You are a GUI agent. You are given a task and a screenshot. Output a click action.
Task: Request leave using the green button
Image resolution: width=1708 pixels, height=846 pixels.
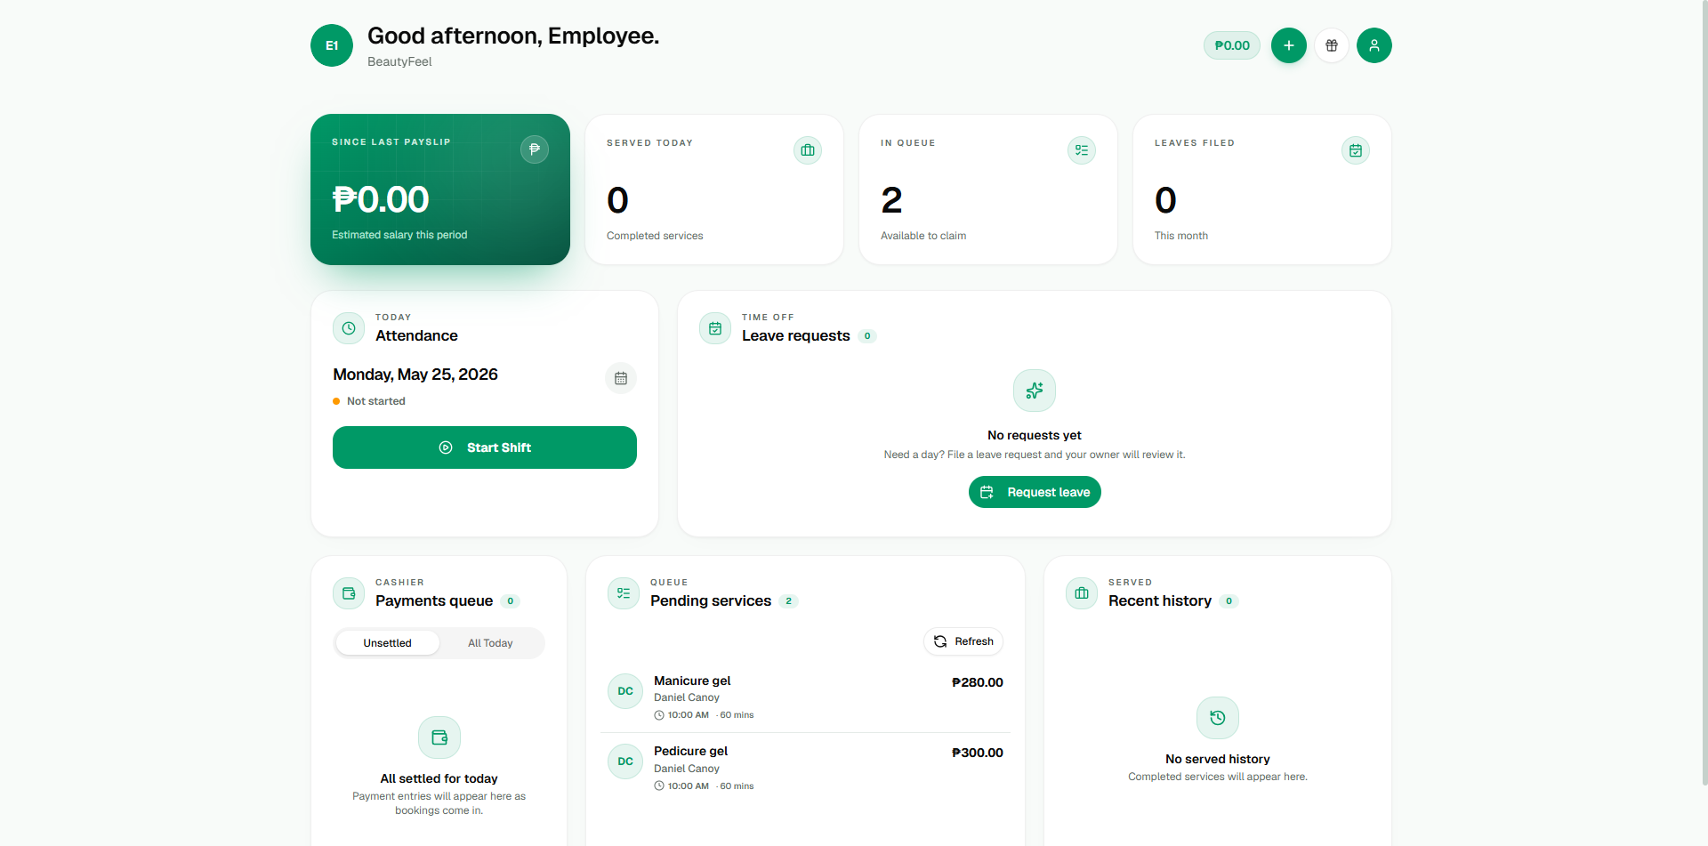1035,492
